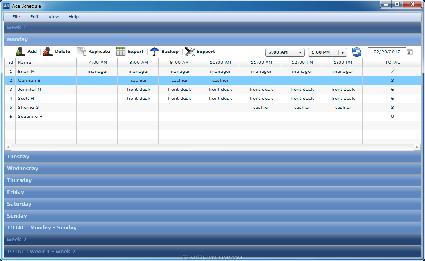Open the View menu
The height and width of the screenshot is (261, 425).
pos(54,16)
